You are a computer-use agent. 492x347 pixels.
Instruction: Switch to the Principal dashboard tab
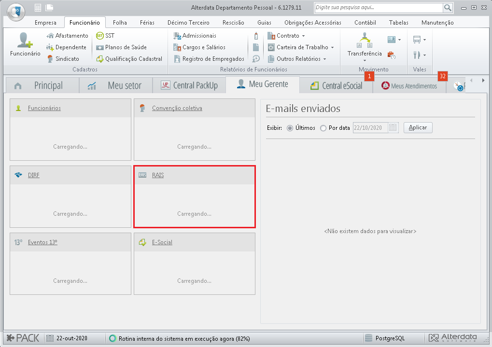42,85
